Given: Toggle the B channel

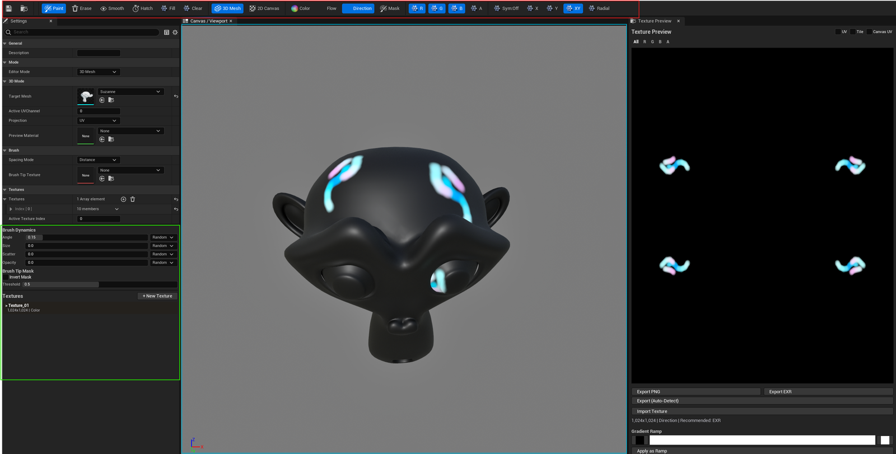Looking at the screenshot, I should [457, 8].
